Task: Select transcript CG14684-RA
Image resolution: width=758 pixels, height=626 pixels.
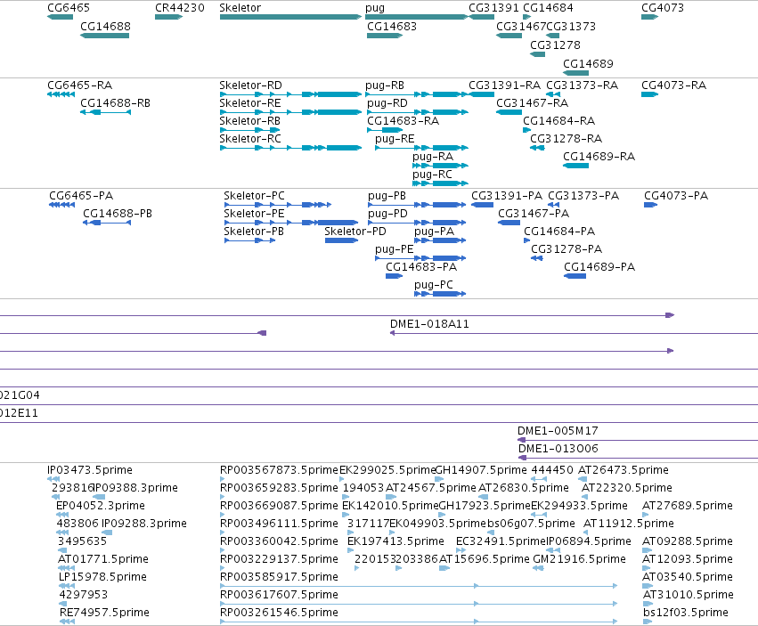Action: pos(527,130)
